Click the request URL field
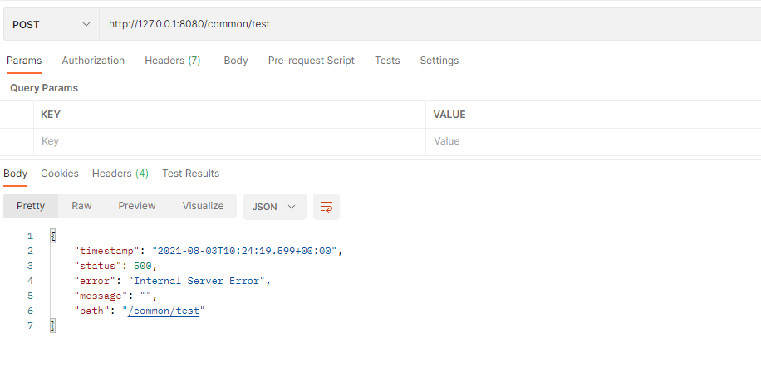 click(430, 24)
